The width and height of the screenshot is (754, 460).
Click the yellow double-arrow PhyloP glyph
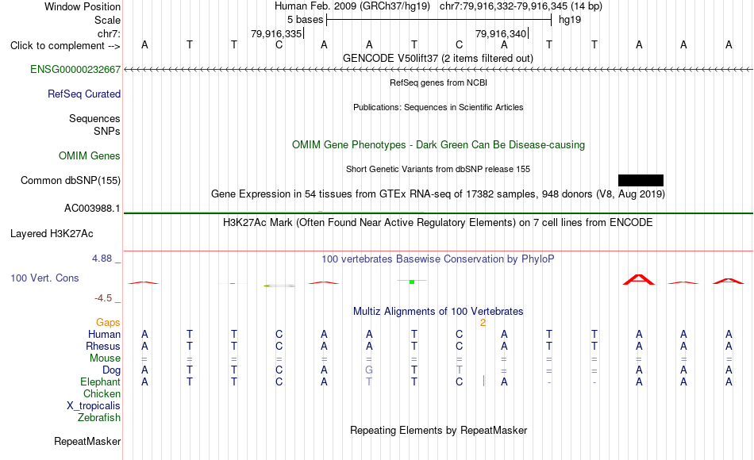point(279,286)
